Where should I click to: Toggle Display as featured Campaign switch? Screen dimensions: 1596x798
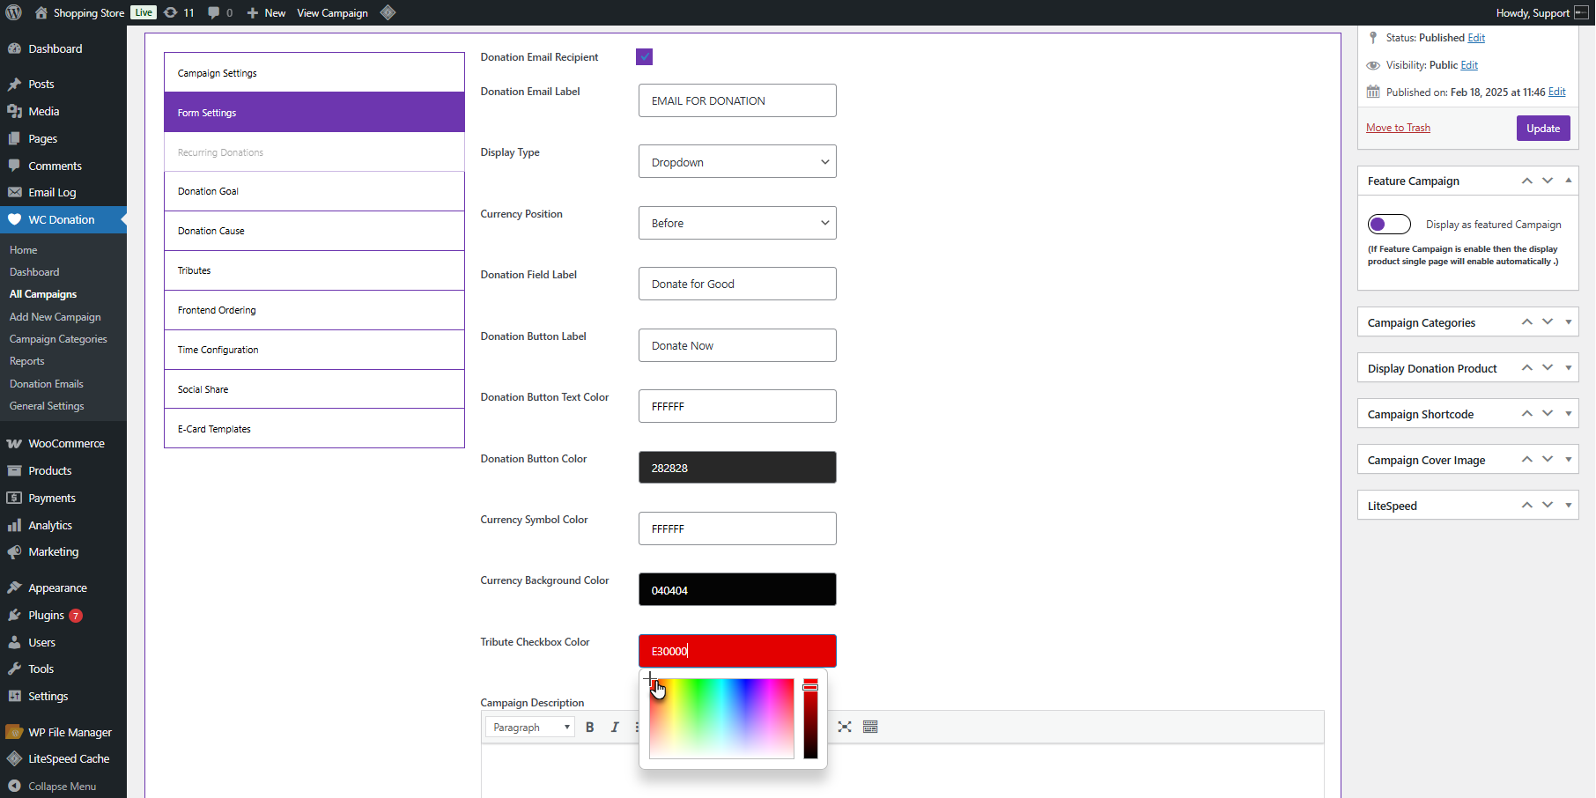click(x=1389, y=225)
